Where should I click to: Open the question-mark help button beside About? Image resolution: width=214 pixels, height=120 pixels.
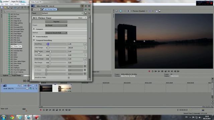[x=86, y=18]
